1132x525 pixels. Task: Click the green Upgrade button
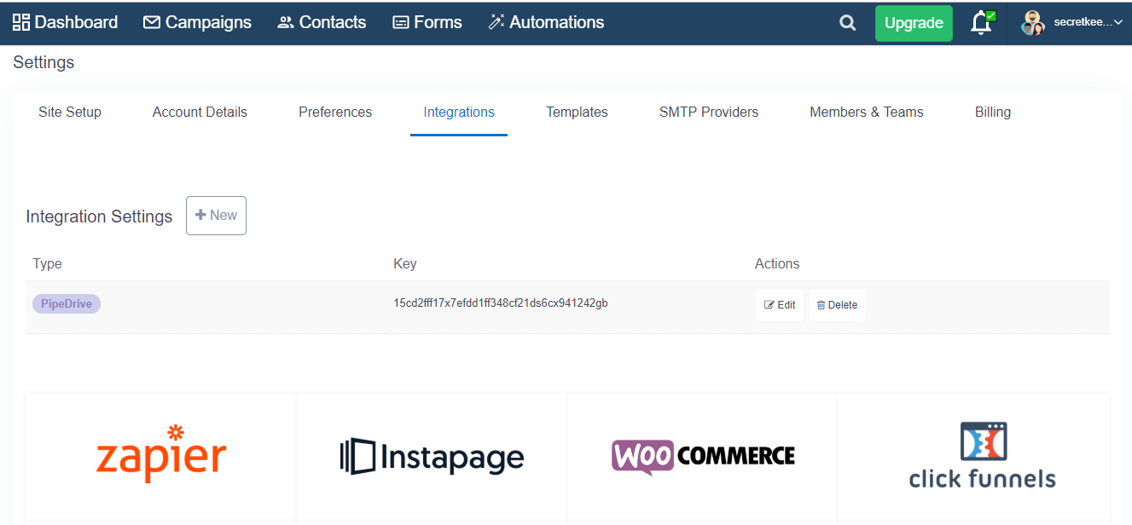(914, 23)
